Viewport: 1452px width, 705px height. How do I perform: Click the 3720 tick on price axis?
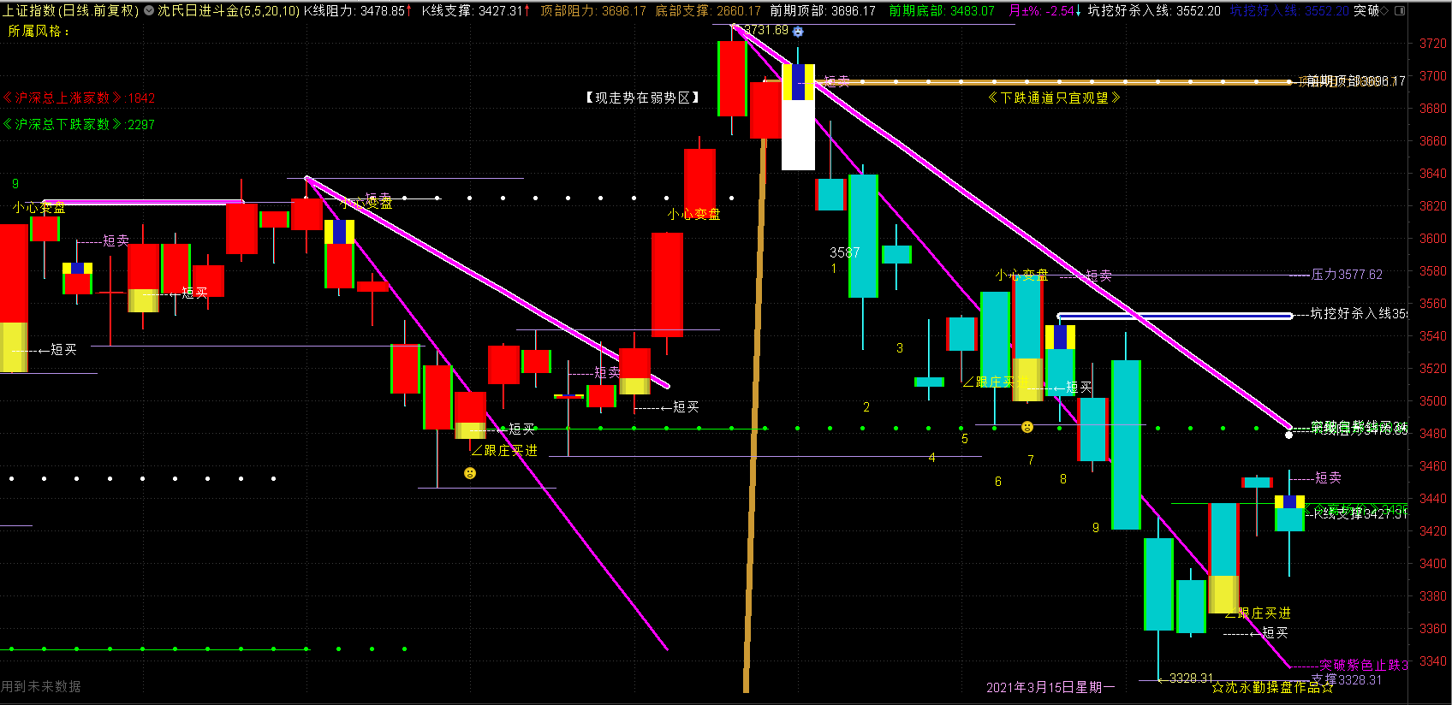[1433, 44]
